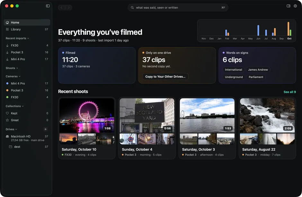Click the Home house icon
Viewport: 302px width, 197px height.
point(7,23)
